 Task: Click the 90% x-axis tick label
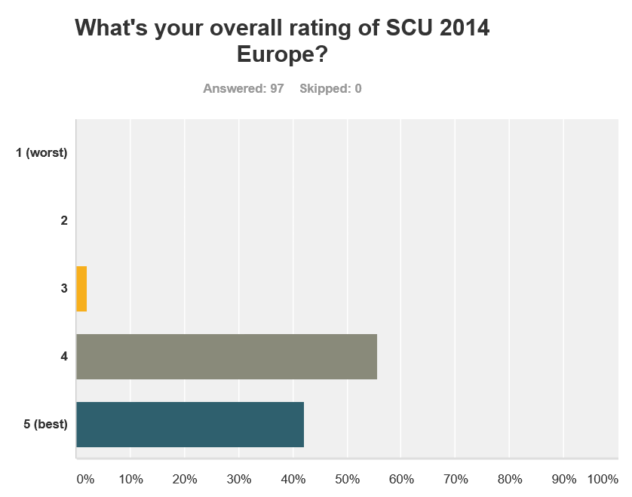point(564,479)
